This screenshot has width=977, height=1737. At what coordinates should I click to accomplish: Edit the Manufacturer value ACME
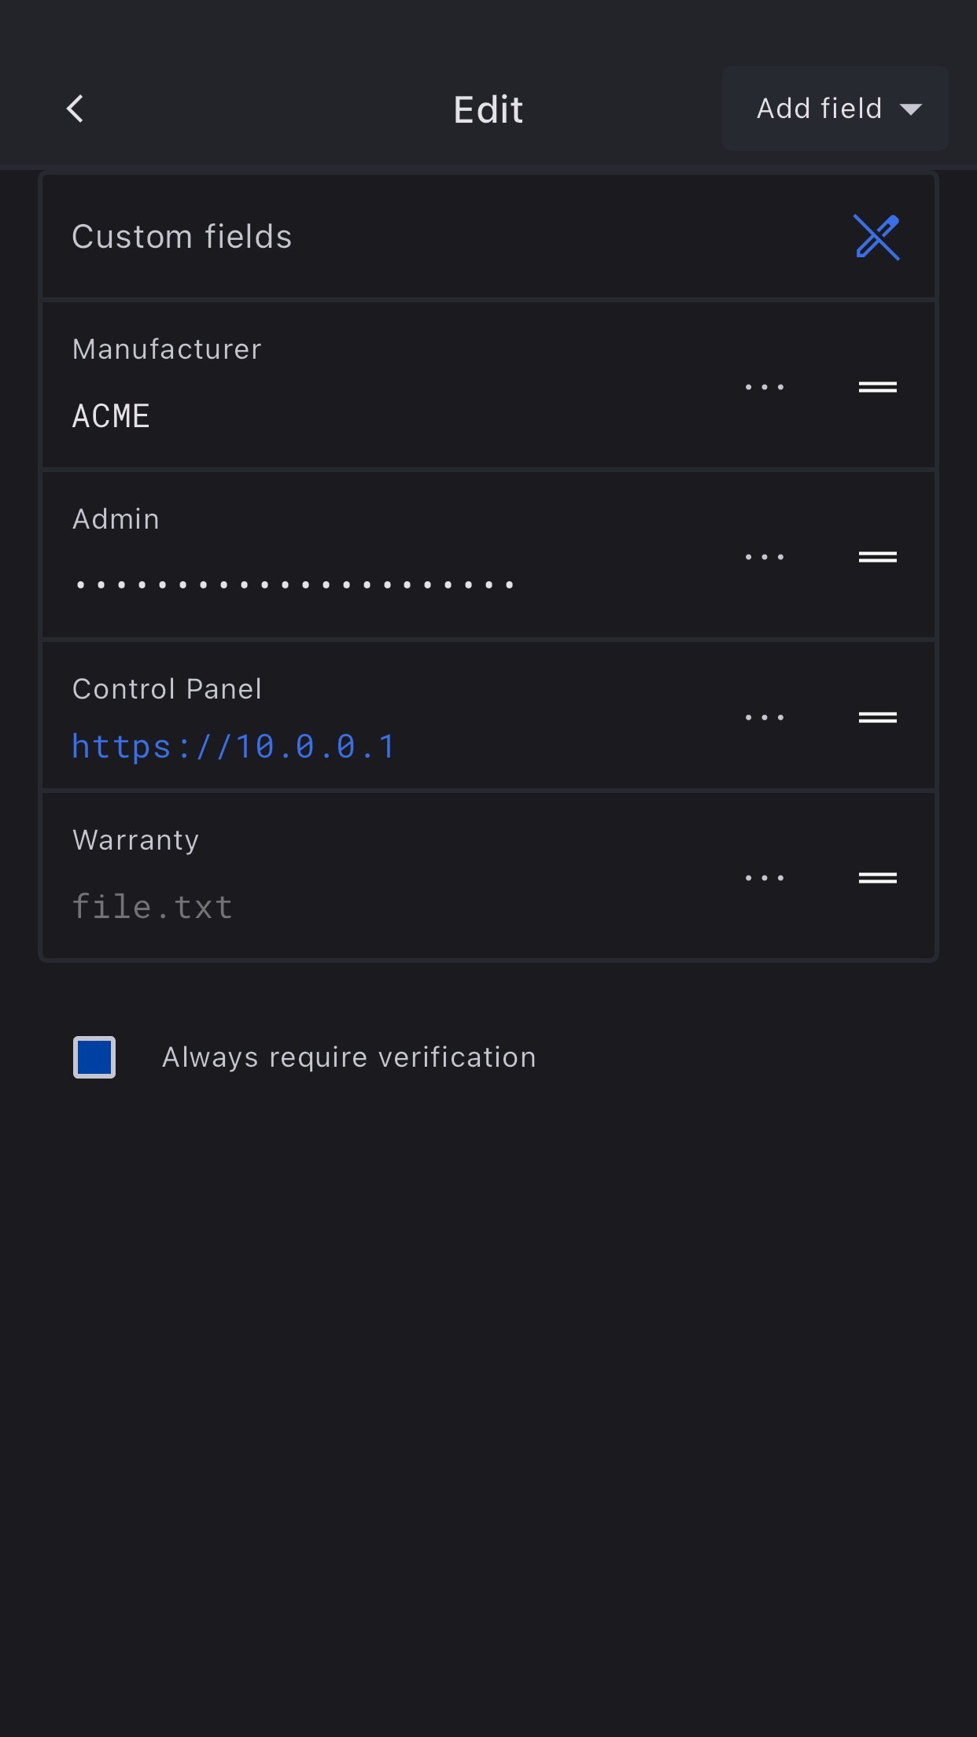[111, 416]
